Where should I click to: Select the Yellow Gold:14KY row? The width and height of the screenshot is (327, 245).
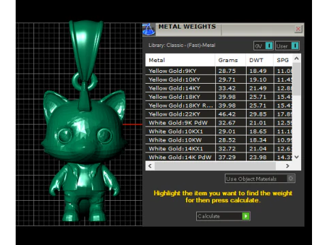click(x=219, y=88)
